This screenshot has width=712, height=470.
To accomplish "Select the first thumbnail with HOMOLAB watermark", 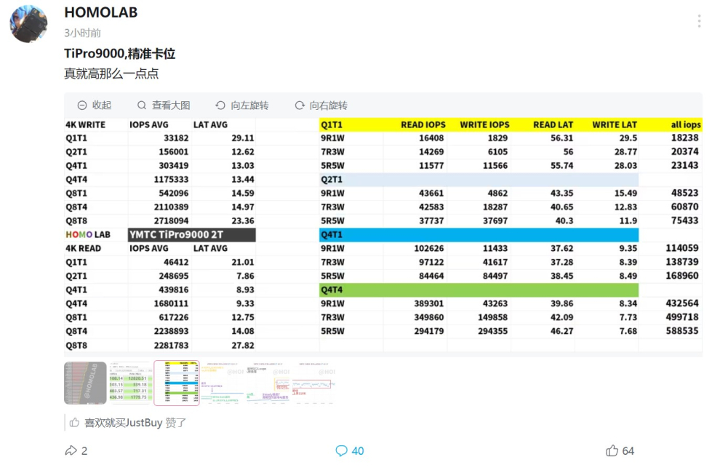I will click(85, 383).
